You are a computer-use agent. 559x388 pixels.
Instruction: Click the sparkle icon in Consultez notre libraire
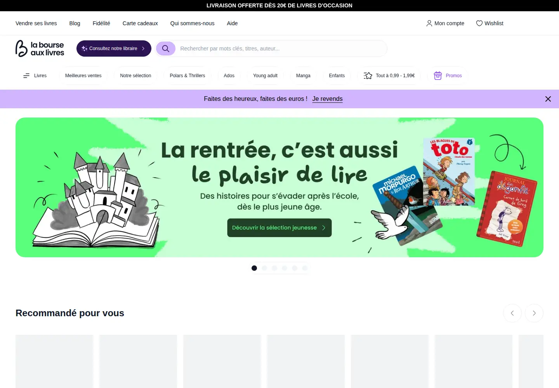click(84, 48)
